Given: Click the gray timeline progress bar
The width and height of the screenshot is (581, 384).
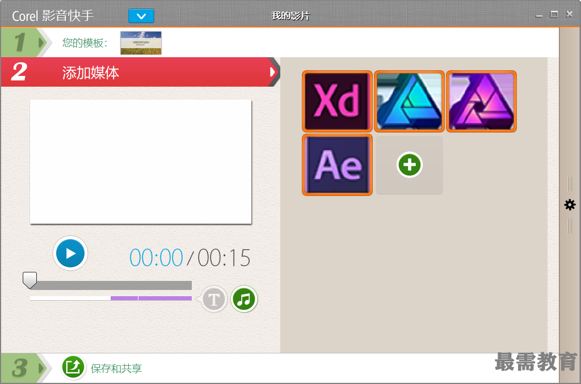Looking at the screenshot, I should [111, 285].
